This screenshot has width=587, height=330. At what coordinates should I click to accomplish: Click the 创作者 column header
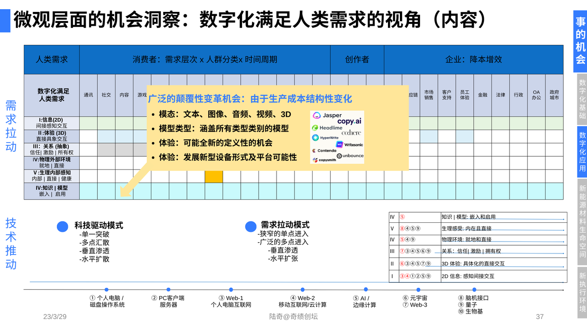pos(357,60)
